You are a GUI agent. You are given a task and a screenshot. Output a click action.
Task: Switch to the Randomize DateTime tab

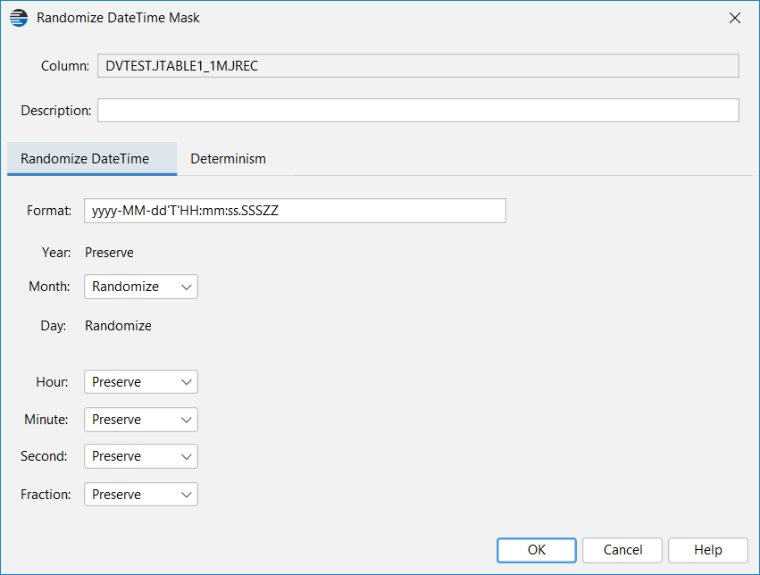(92, 158)
